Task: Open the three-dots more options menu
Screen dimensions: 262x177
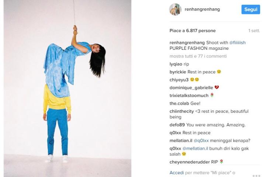Action: pos(256,176)
